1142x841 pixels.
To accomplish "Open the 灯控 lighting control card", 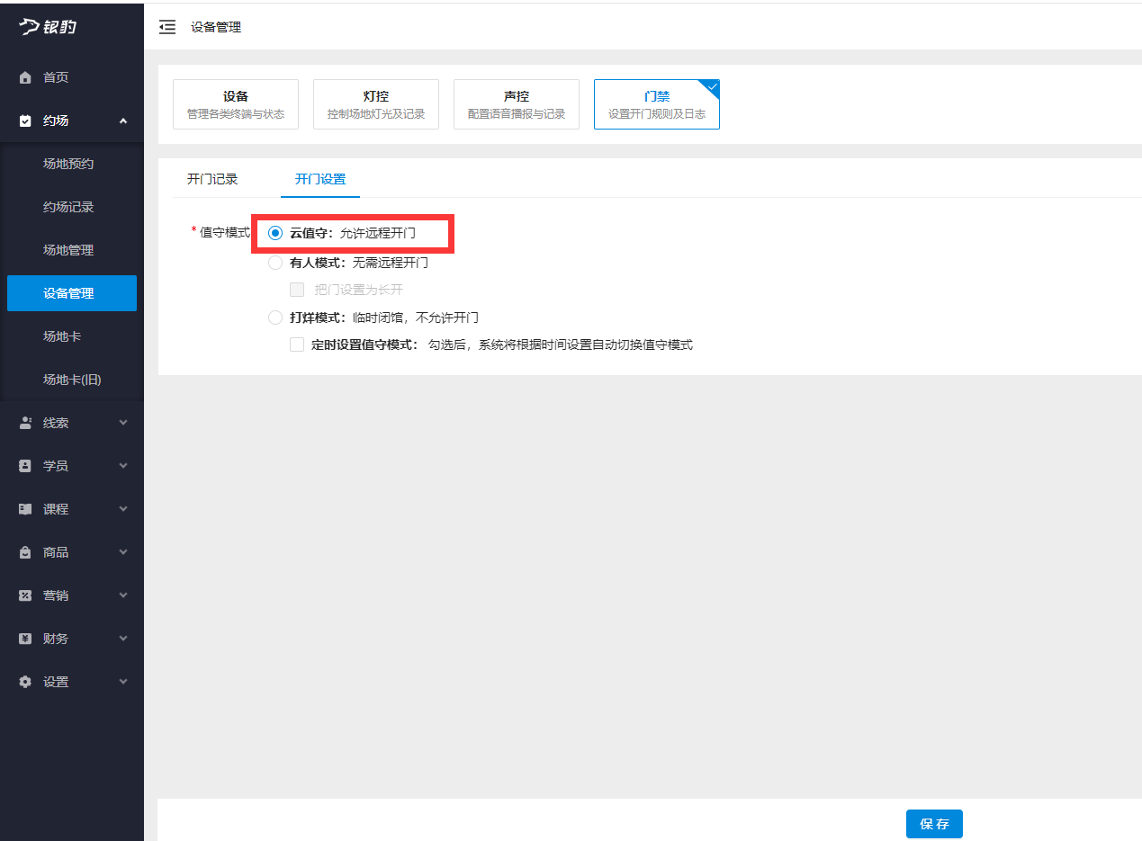I will [375, 103].
